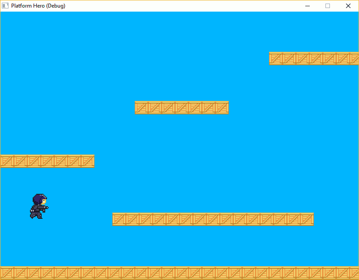Close the Platform Hero debug window
359x280 pixels.
click(348, 6)
